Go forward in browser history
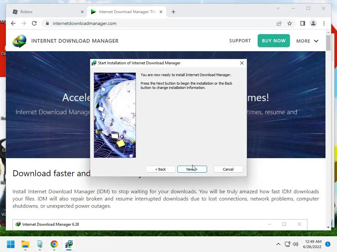Image resolution: width=337 pixels, height=252 pixels. 24,23
